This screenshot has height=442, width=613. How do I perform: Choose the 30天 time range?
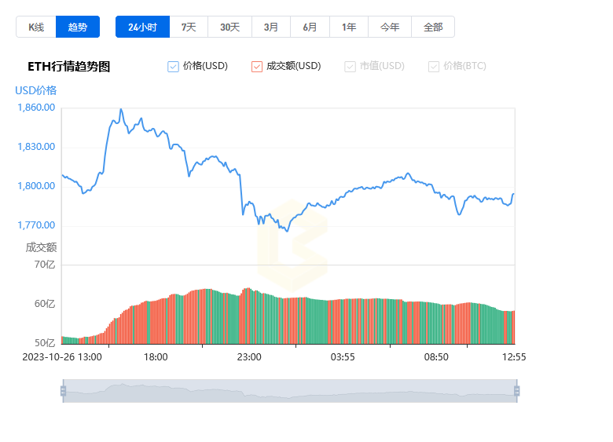pyautogui.click(x=229, y=27)
